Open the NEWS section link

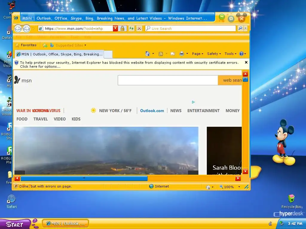tap(176, 111)
